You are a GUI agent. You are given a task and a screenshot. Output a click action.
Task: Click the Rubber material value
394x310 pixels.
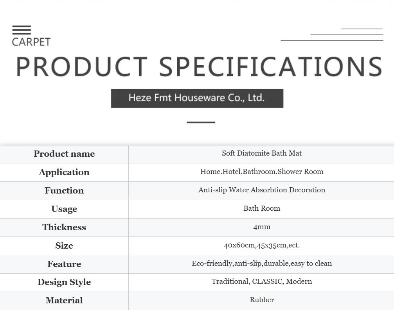click(262, 300)
